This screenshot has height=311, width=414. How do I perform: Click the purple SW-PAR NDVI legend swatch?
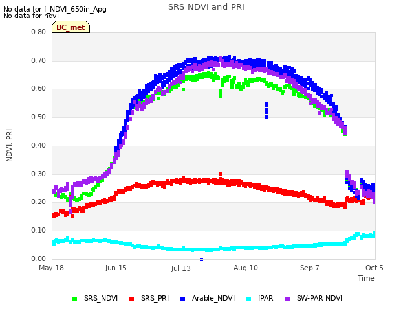[x=287, y=299]
